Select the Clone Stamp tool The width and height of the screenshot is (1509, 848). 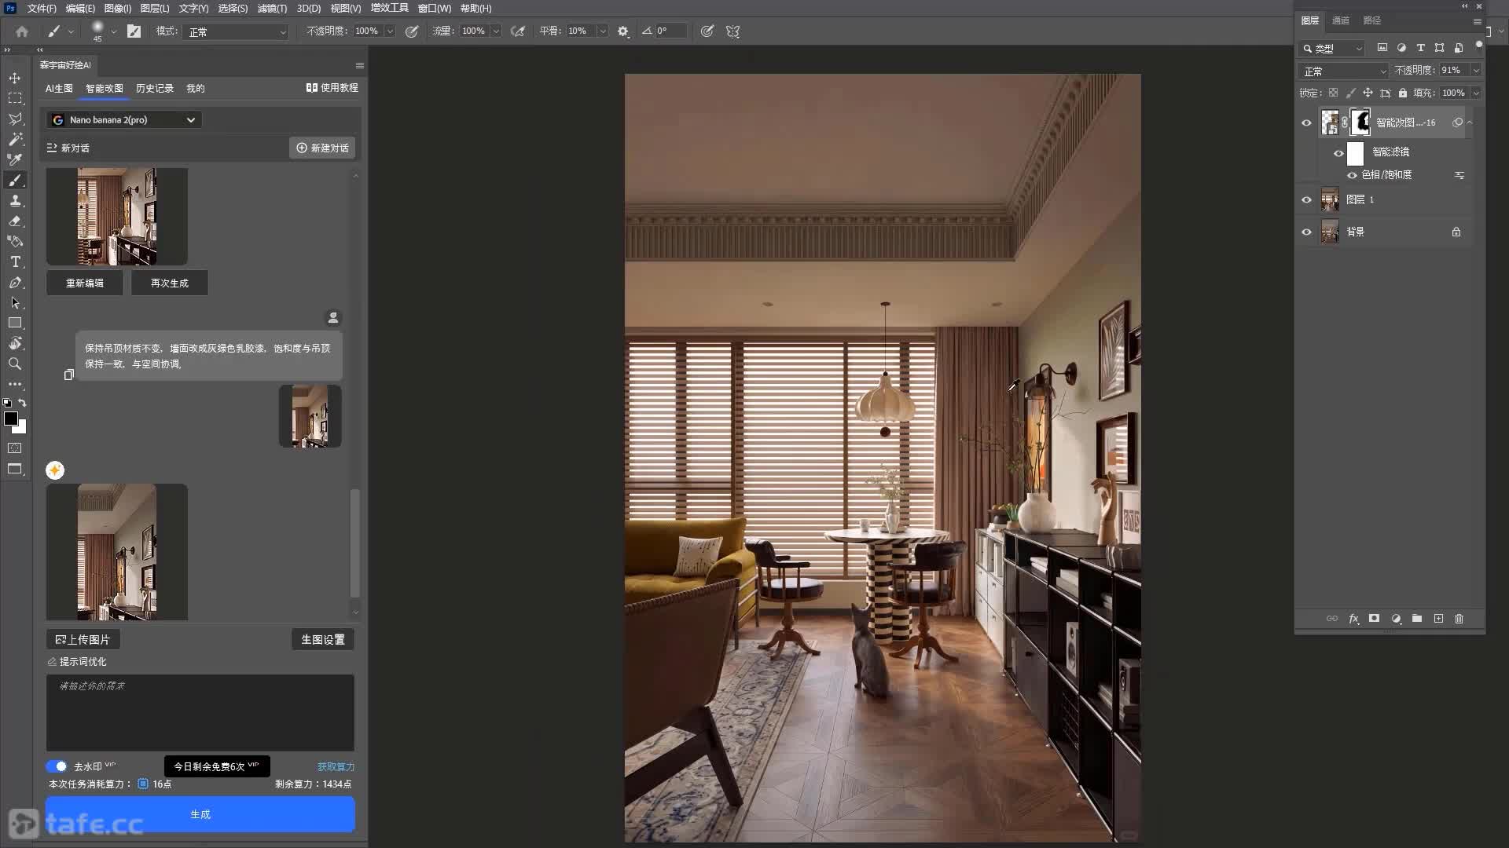(x=15, y=200)
